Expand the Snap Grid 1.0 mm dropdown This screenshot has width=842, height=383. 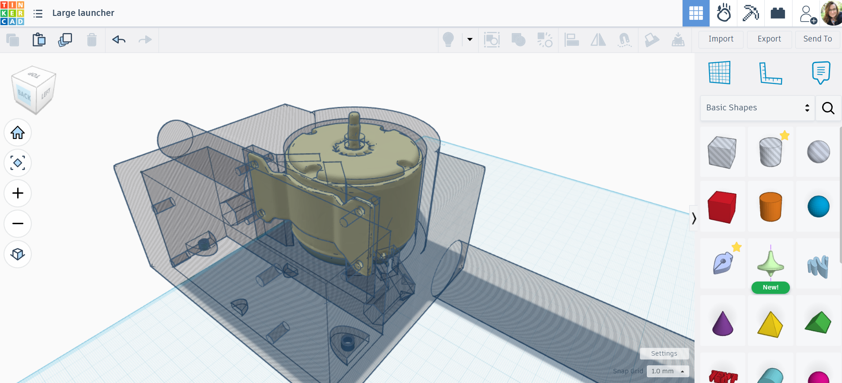668,371
